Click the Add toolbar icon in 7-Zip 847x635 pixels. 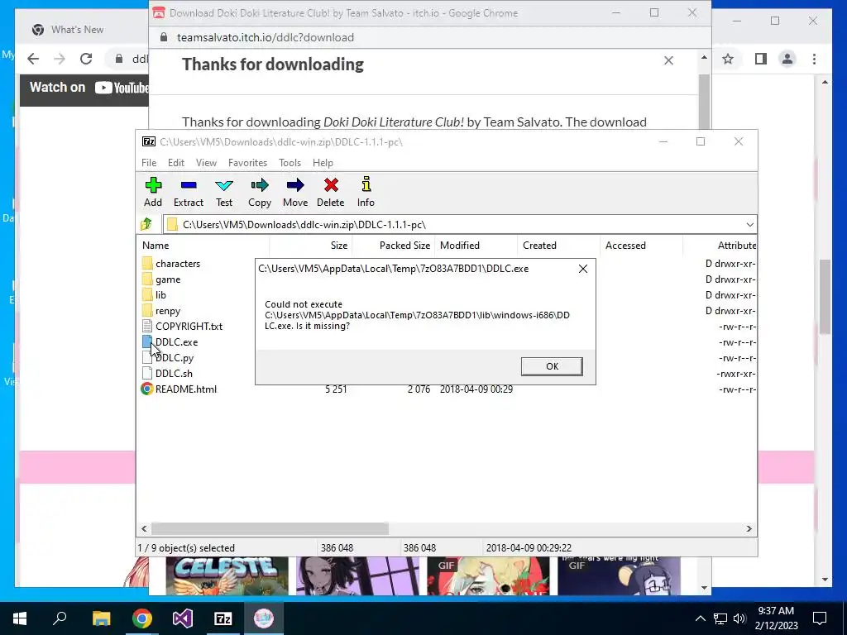[153, 192]
